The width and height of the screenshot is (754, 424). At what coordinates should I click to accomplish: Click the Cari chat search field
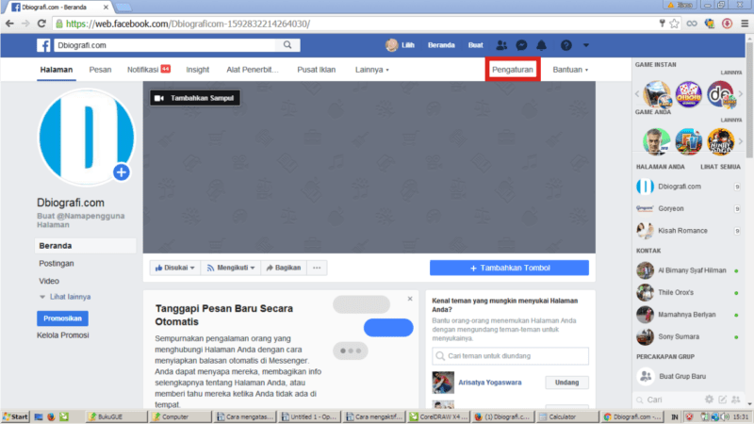(x=668, y=400)
